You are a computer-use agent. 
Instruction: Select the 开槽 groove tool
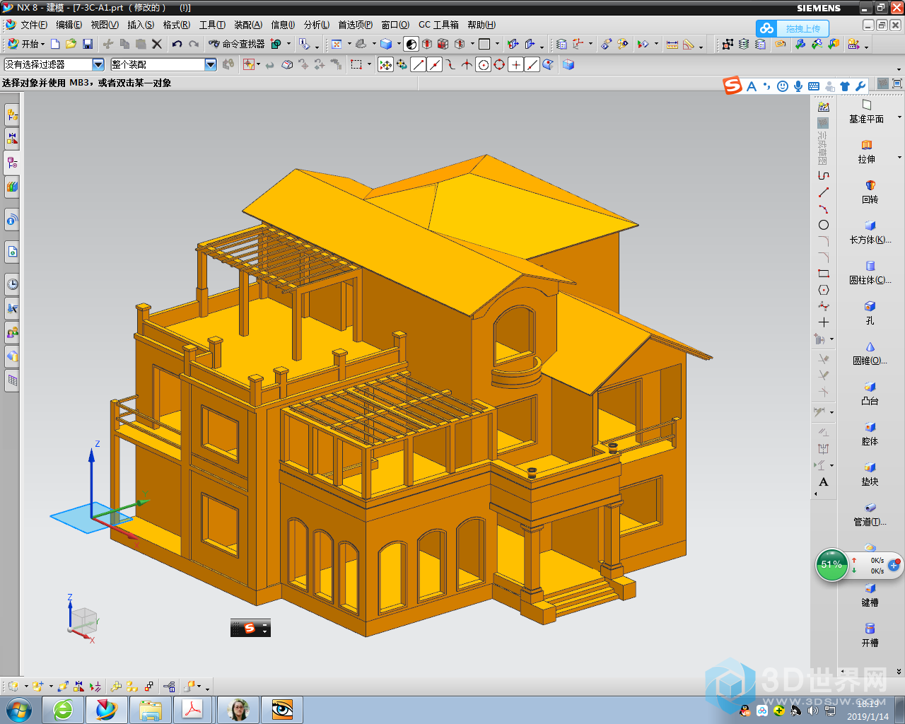[870, 636]
